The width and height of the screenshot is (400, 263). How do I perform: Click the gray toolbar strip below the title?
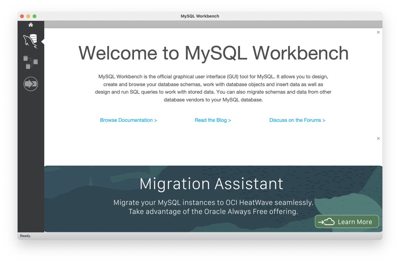(213, 24)
